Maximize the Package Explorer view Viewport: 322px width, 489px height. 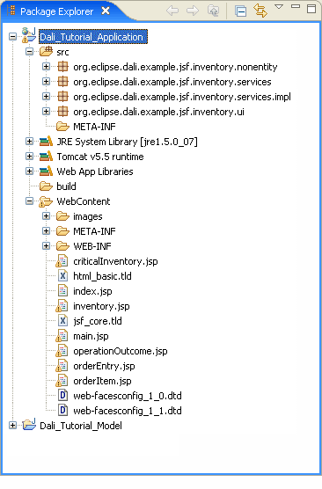click(x=311, y=9)
